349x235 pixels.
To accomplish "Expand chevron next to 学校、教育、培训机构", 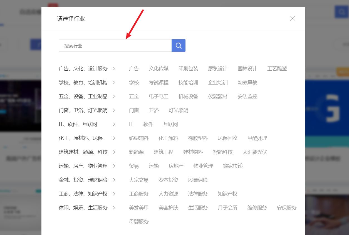I will 114,83.
